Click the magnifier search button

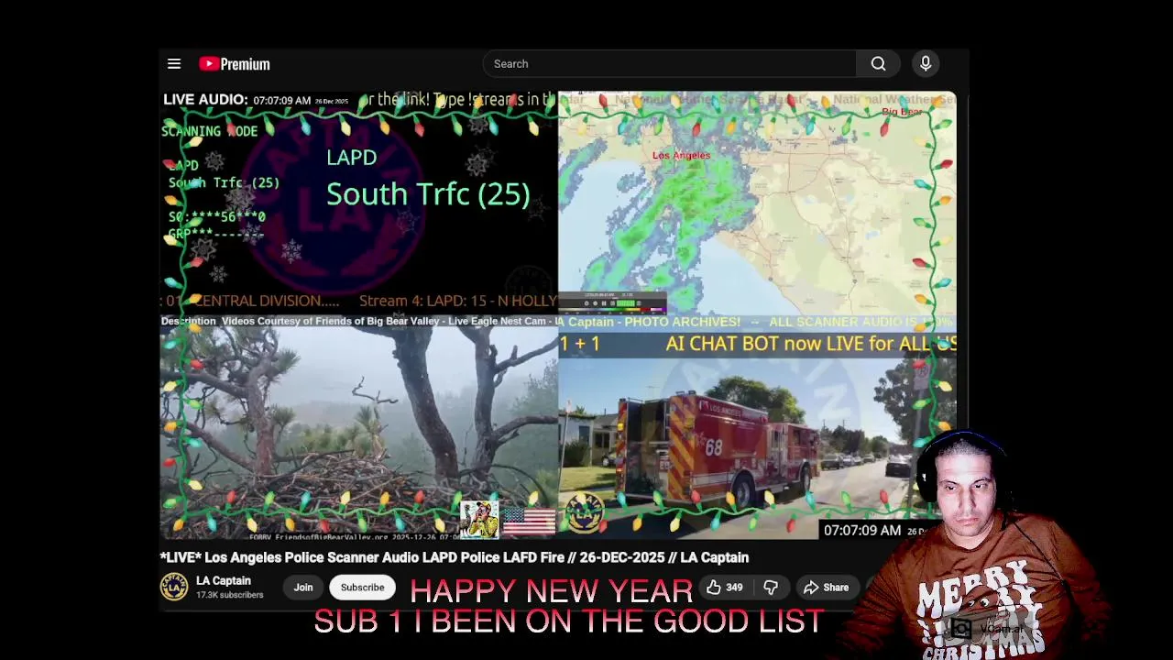pyautogui.click(x=878, y=64)
